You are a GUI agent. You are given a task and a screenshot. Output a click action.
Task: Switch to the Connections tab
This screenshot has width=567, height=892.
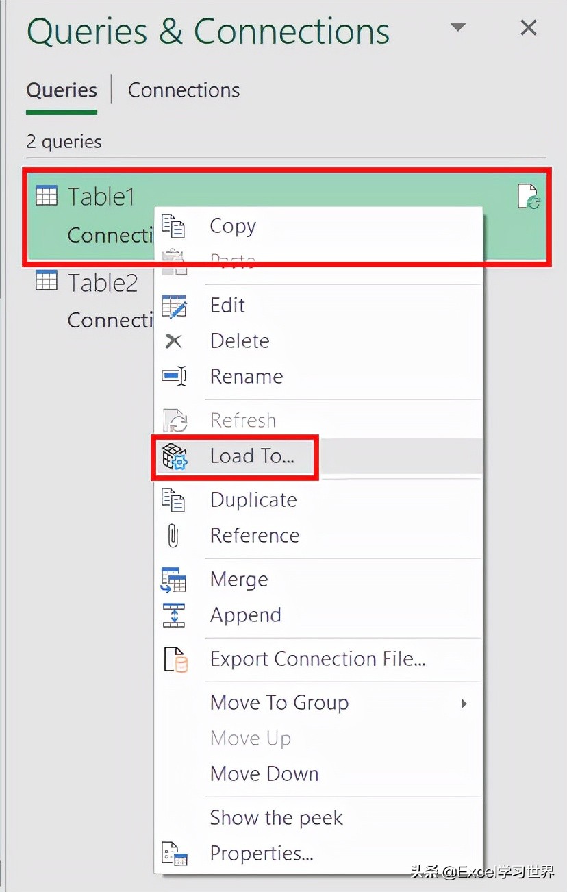(184, 90)
